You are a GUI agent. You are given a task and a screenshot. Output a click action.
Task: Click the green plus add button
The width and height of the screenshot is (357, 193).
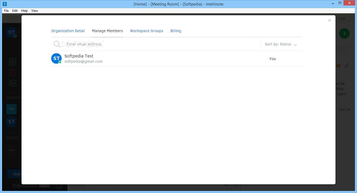click(x=344, y=33)
